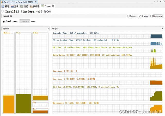Click the Graphs panel title
The width and height of the screenshot is (165, 116).
pos(55,29)
